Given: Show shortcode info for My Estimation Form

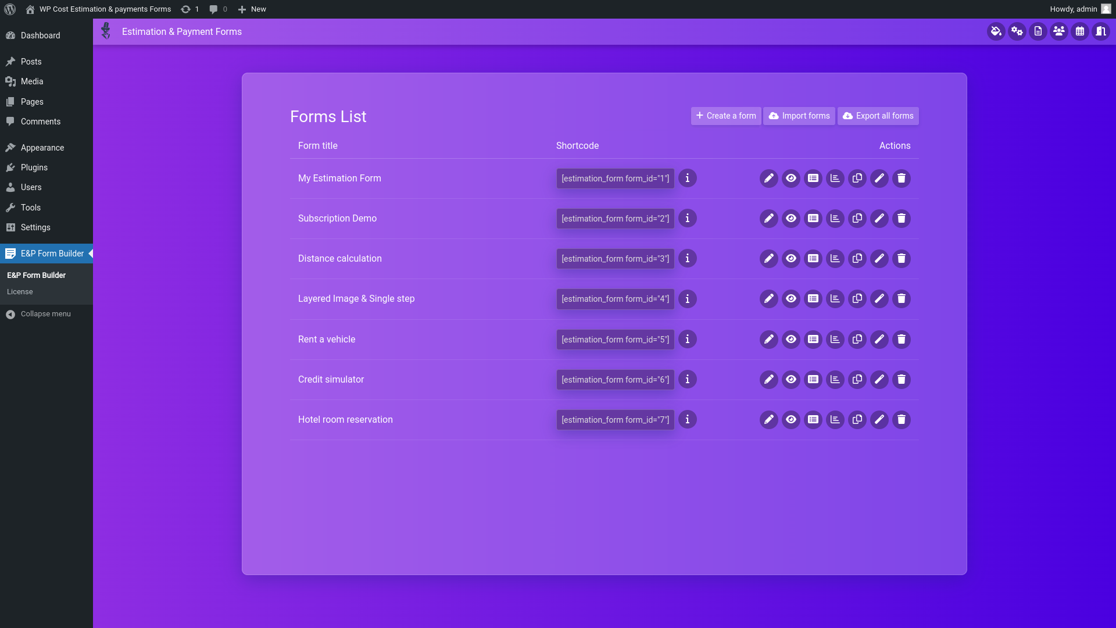Looking at the screenshot, I should pos(688,179).
